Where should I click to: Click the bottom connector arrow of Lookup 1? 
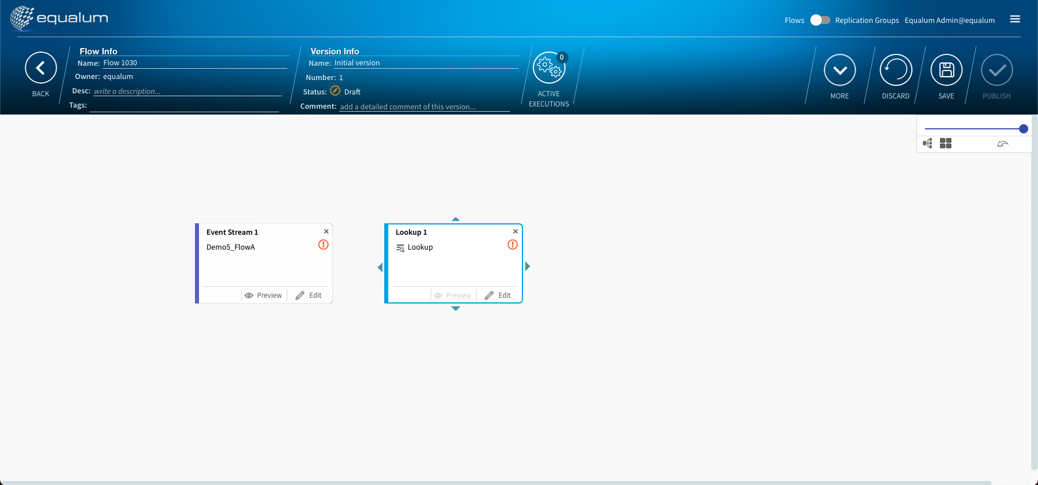[456, 309]
